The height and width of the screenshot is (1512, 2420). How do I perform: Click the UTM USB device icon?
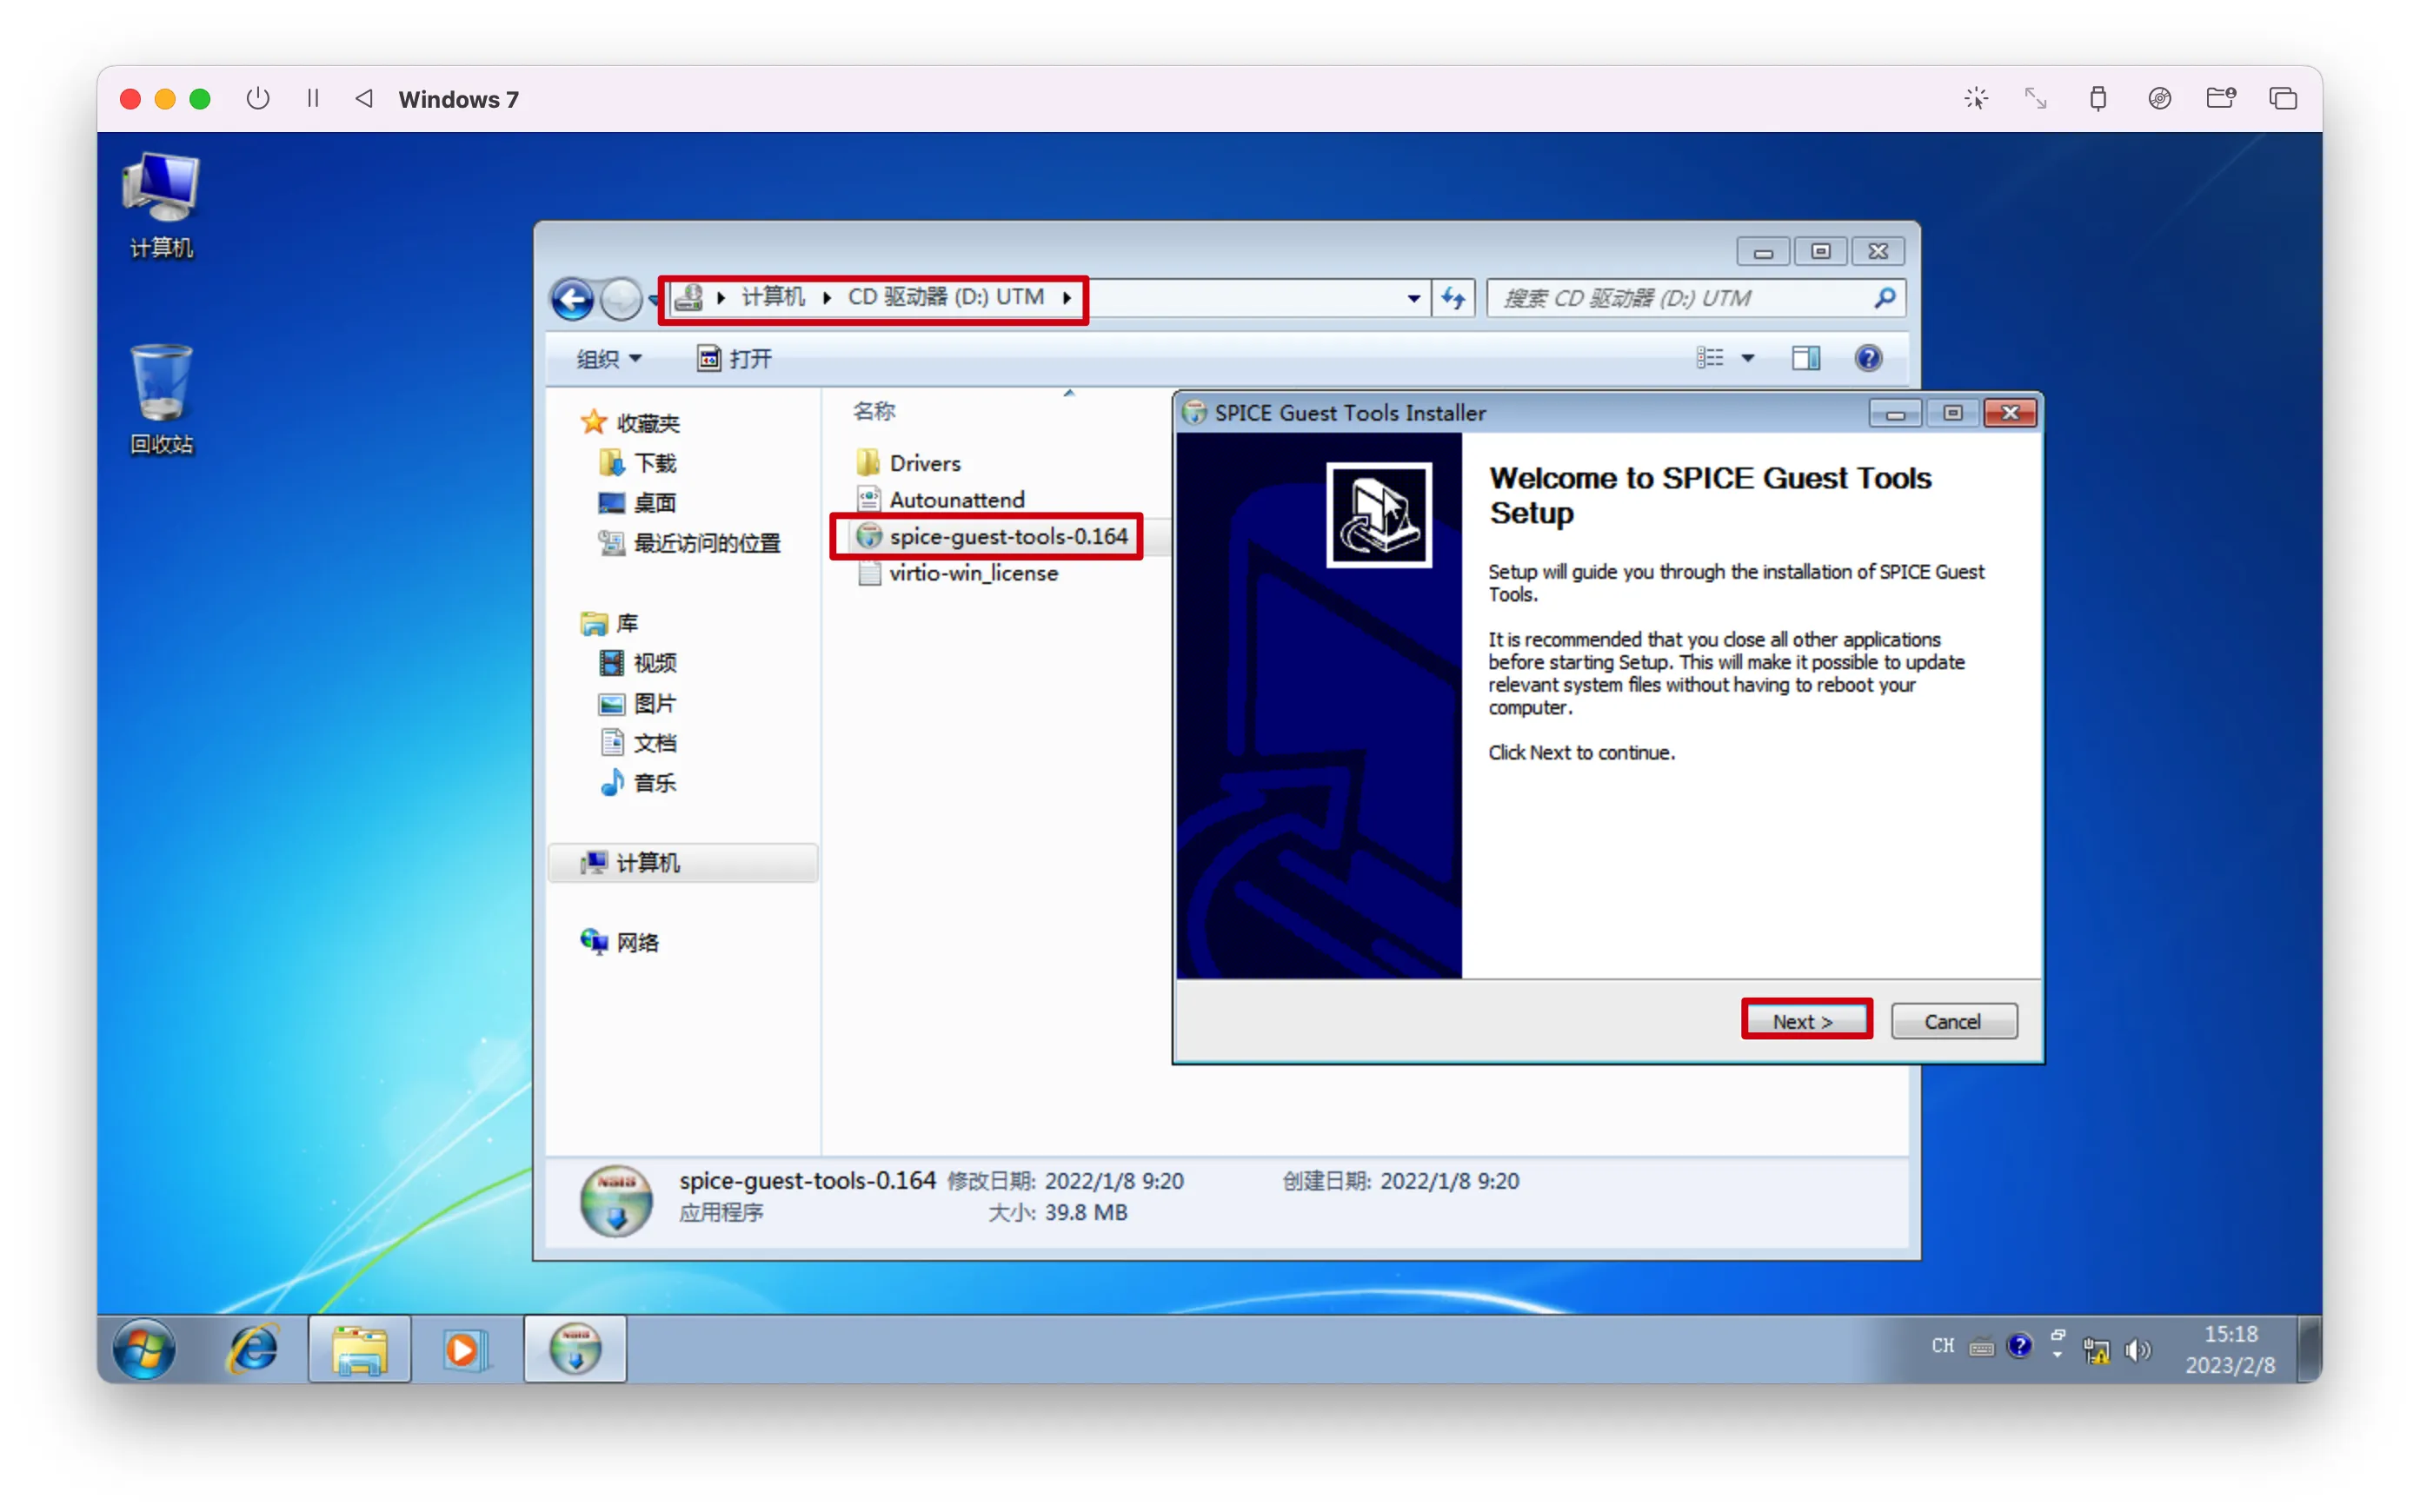(x=2098, y=98)
